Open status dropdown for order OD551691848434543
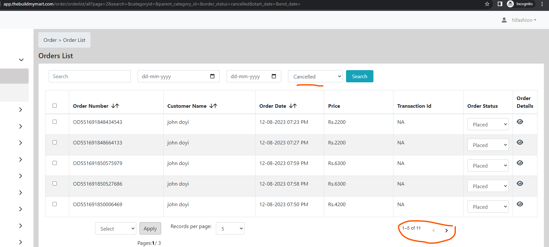The height and width of the screenshot is (247, 549). coord(488,124)
